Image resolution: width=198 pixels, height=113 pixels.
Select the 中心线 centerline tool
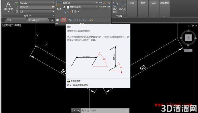122,6
